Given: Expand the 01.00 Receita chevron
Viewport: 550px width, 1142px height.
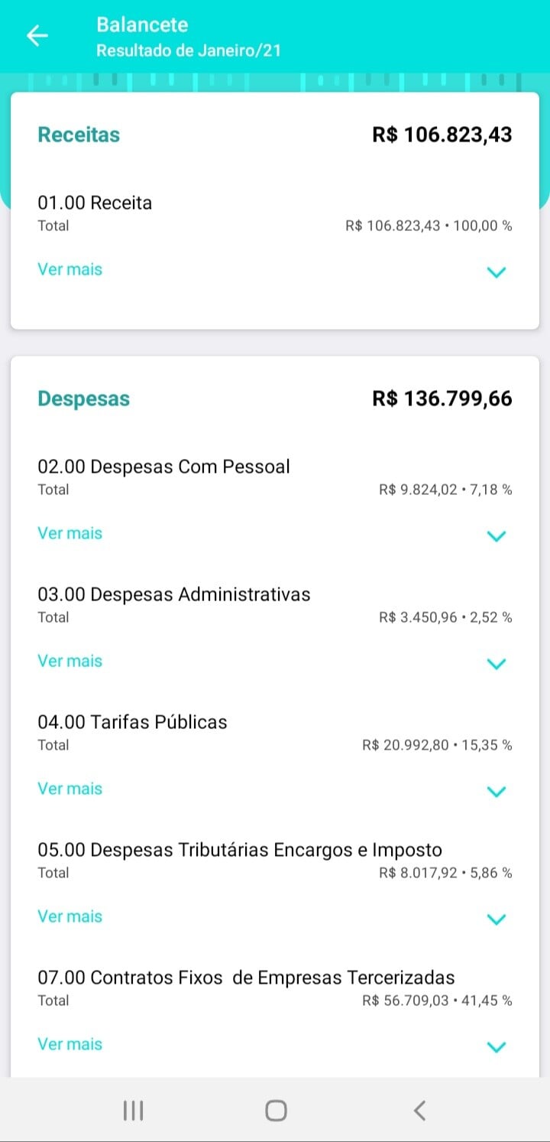Looking at the screenshot, I should (497, 272).
